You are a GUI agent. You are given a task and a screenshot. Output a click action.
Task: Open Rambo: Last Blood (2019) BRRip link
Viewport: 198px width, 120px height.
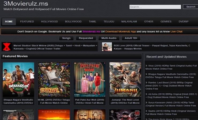169,86
